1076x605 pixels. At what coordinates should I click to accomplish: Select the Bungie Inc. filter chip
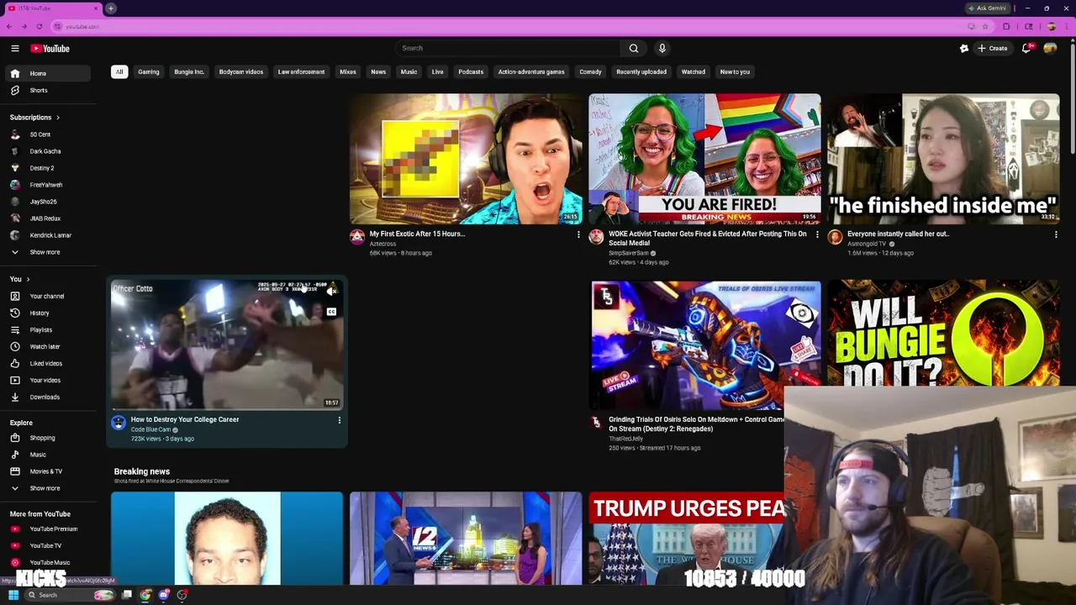(189, 71)
